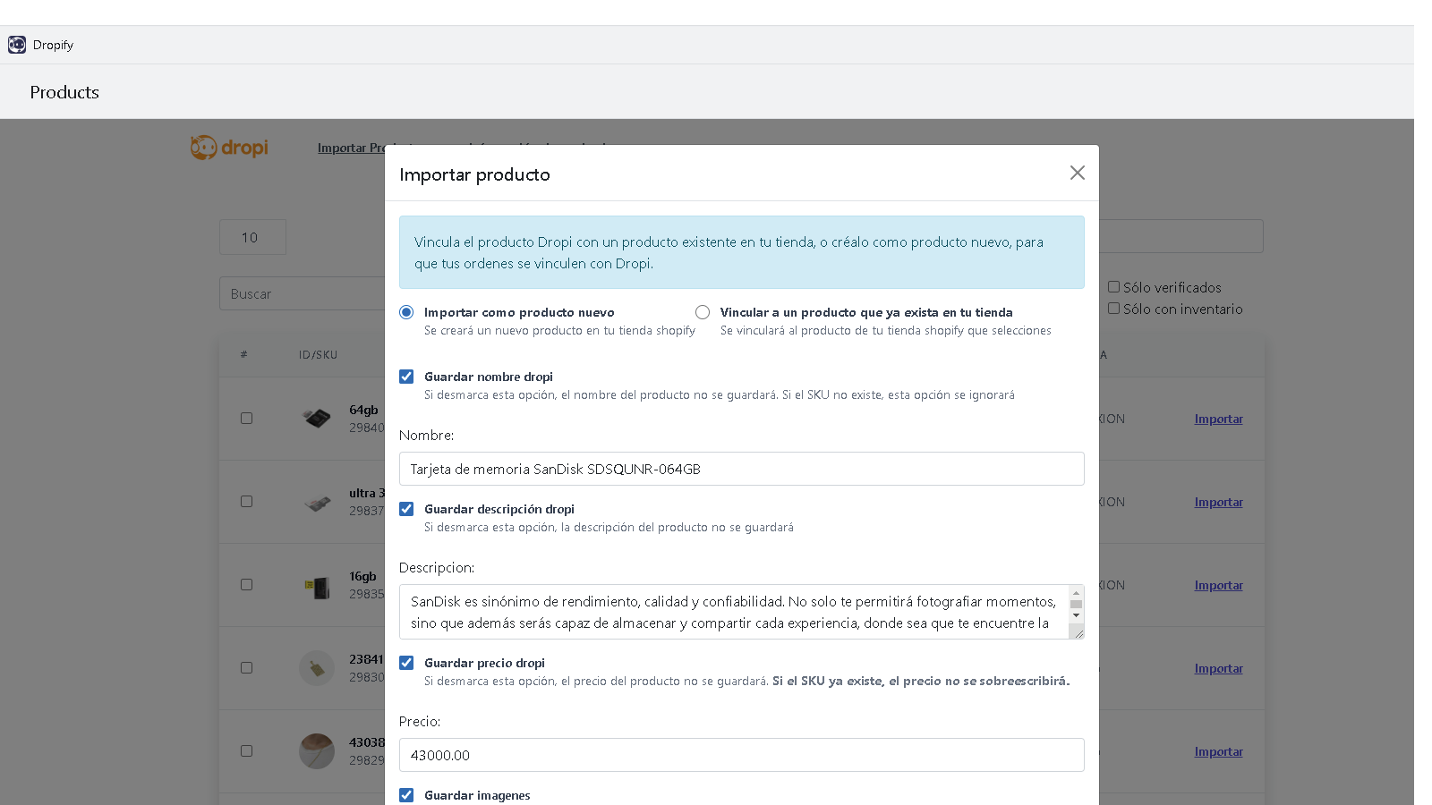Uncheck 'Guardar nombre dropi'
Viewport: 1432px width, 805px height.
[407, 376]
